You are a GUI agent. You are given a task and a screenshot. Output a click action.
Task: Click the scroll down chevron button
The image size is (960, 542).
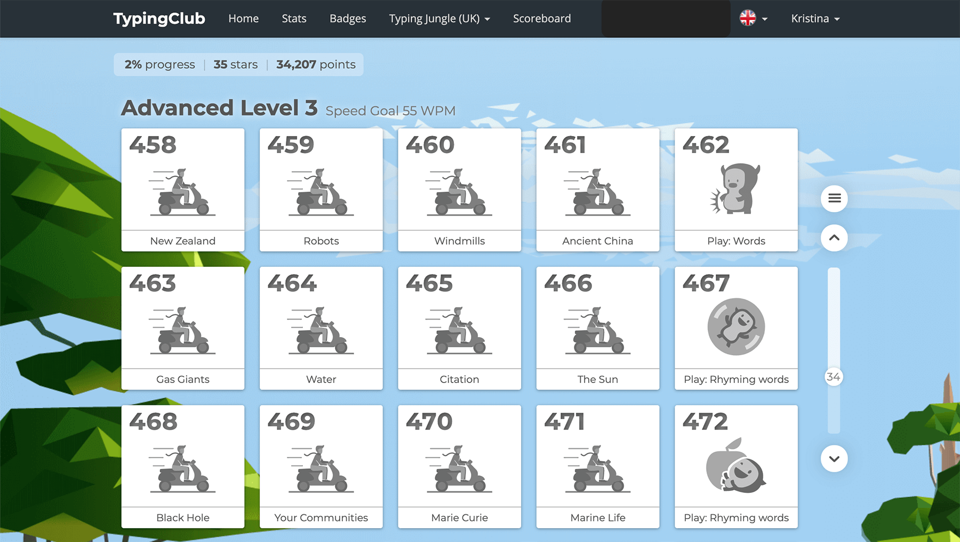point(834,459)
